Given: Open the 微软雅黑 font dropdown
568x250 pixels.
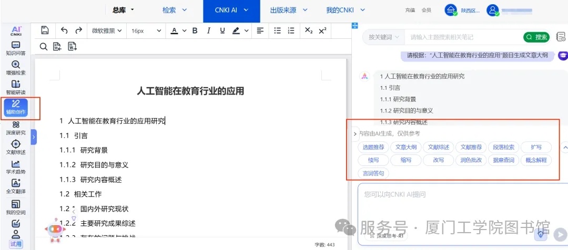Looking at the screenshot, I should tap(106, 31).
